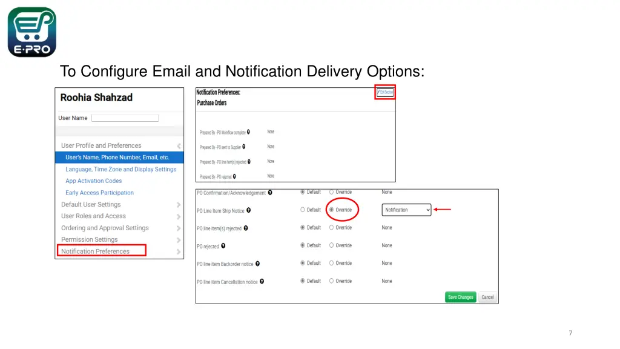620x349 pixels.
Task: Select User Roles and Access menu item
Action: pyautogui.click(x=93, y=216)
